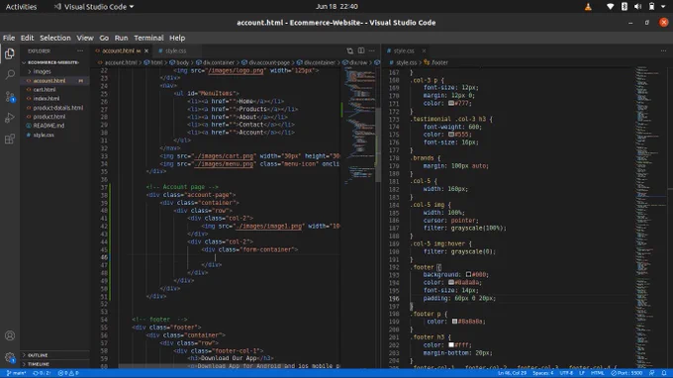This screenshot has width=673, height=378.
Task: Open the Search view in activity bar
Action: [x=10, y=75]
